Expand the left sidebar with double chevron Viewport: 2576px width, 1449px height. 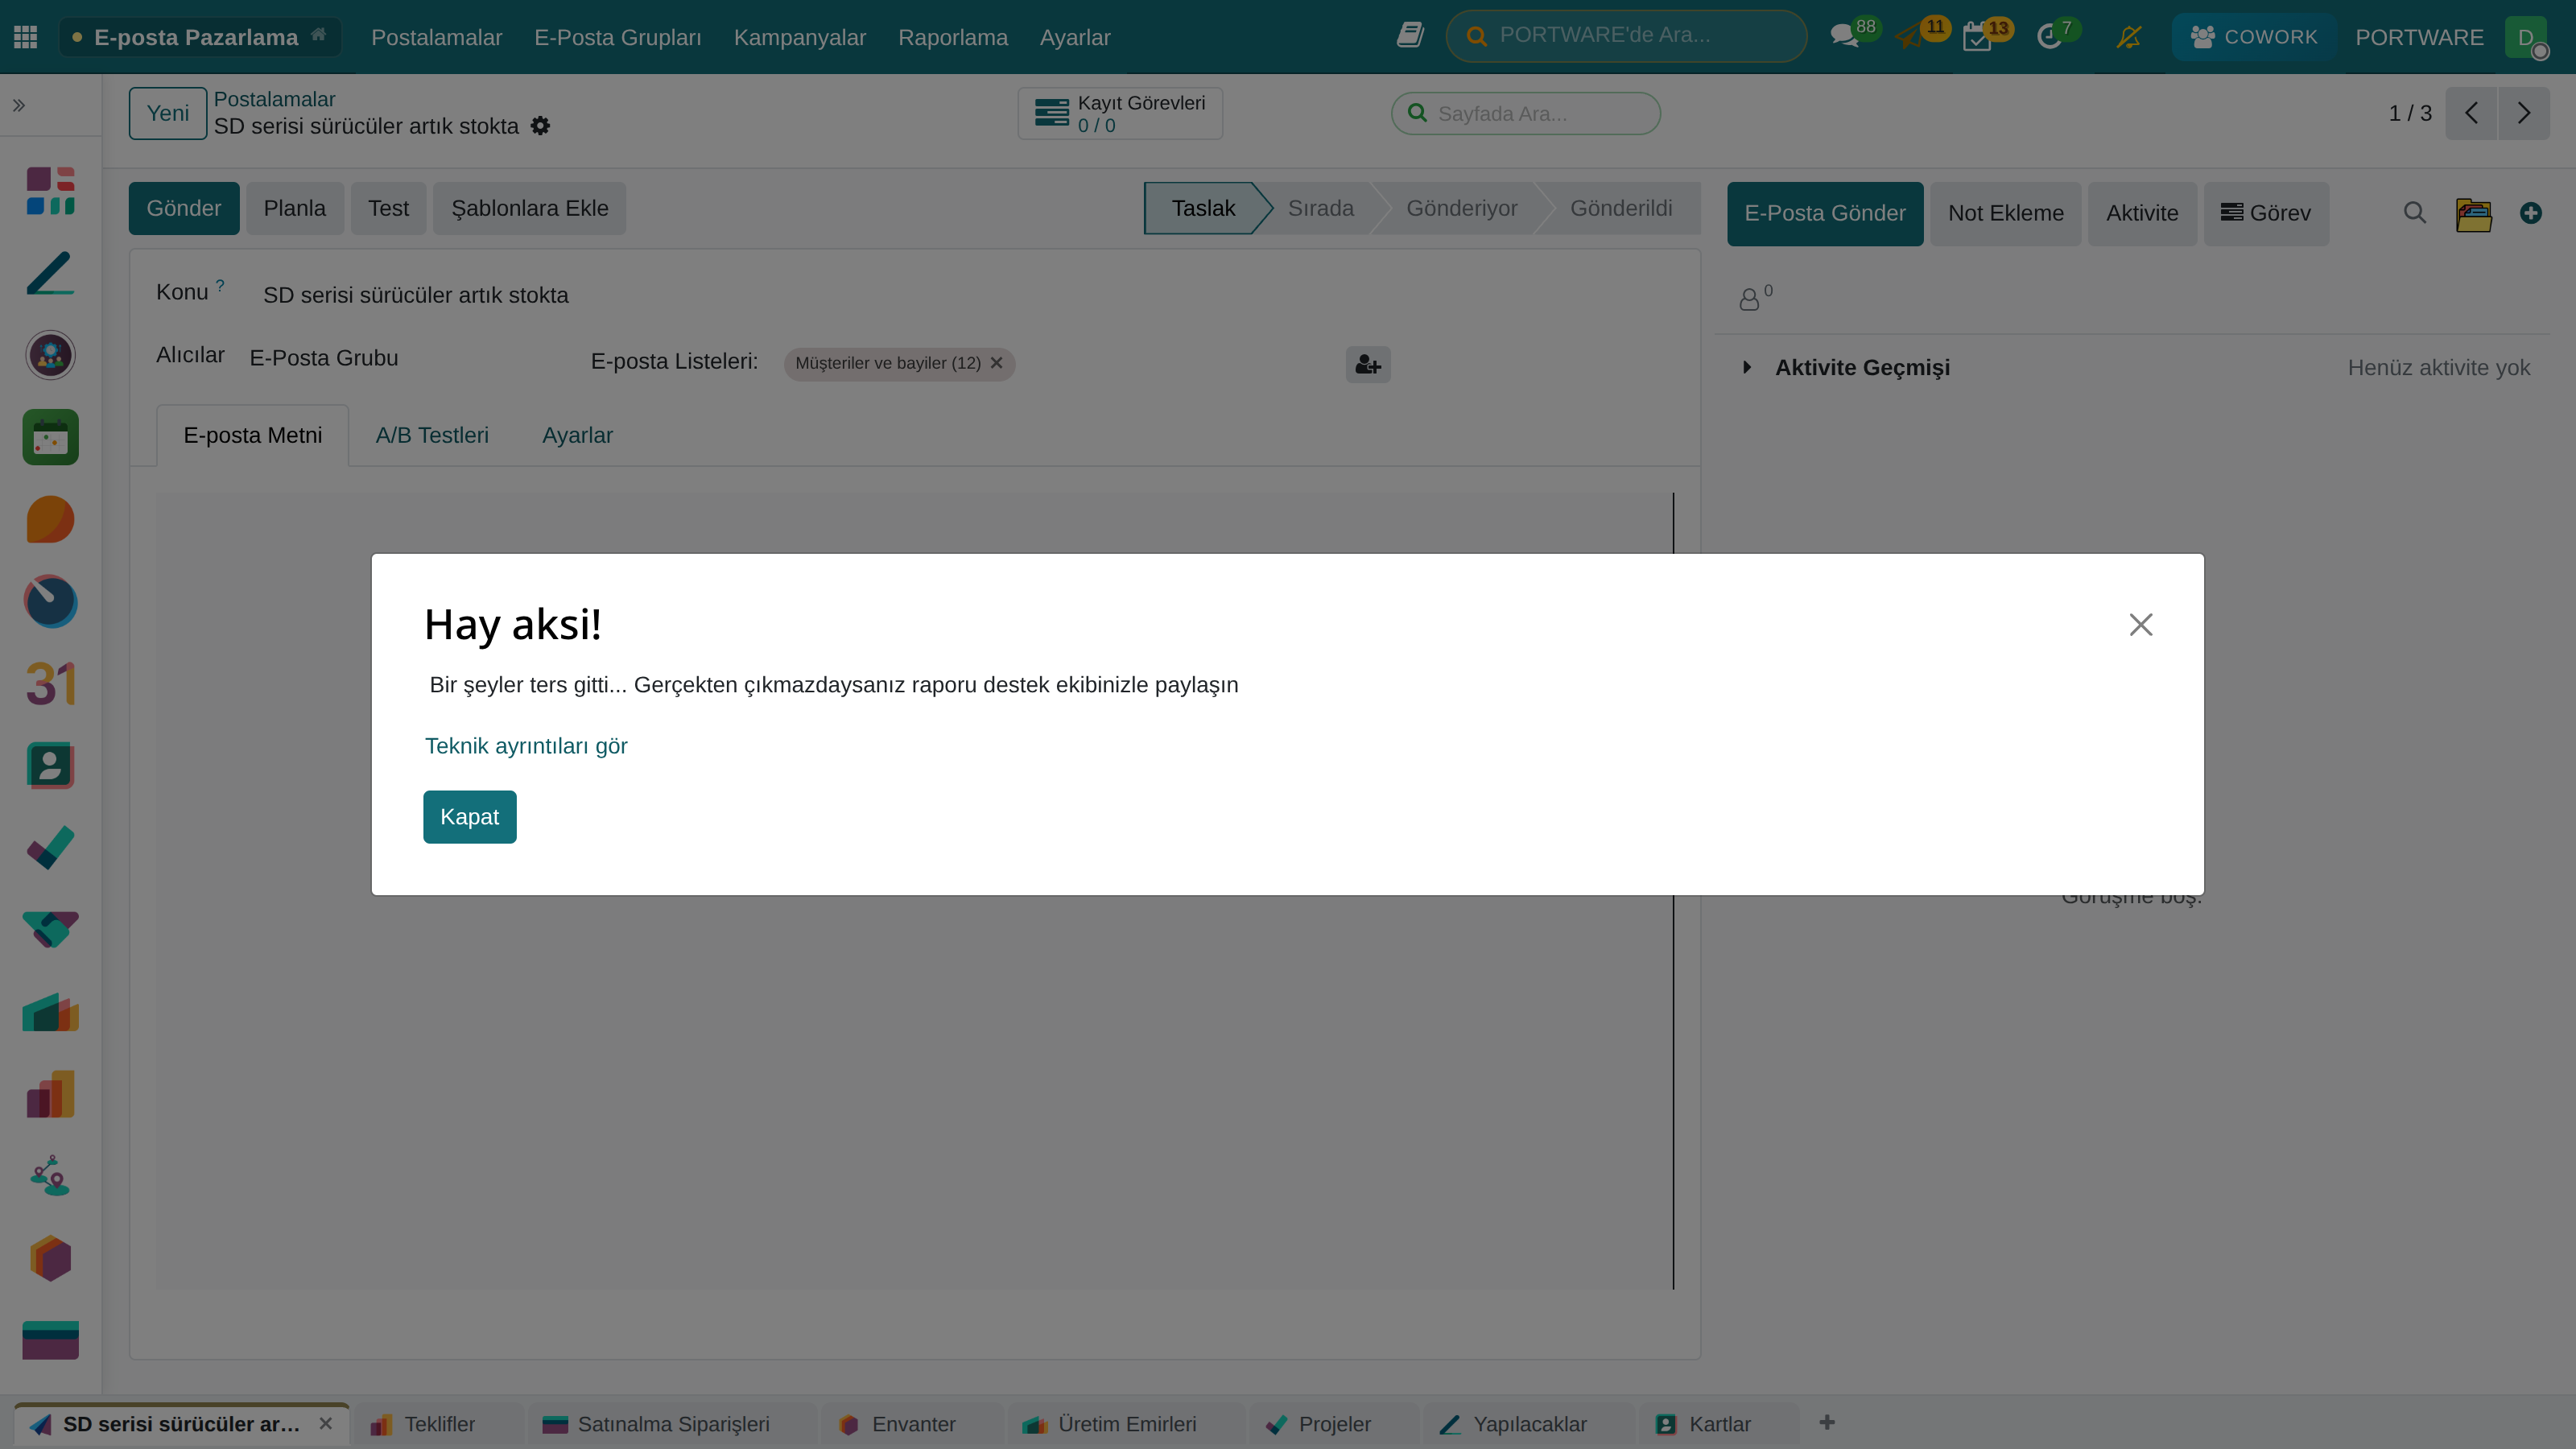coord(19,105)
